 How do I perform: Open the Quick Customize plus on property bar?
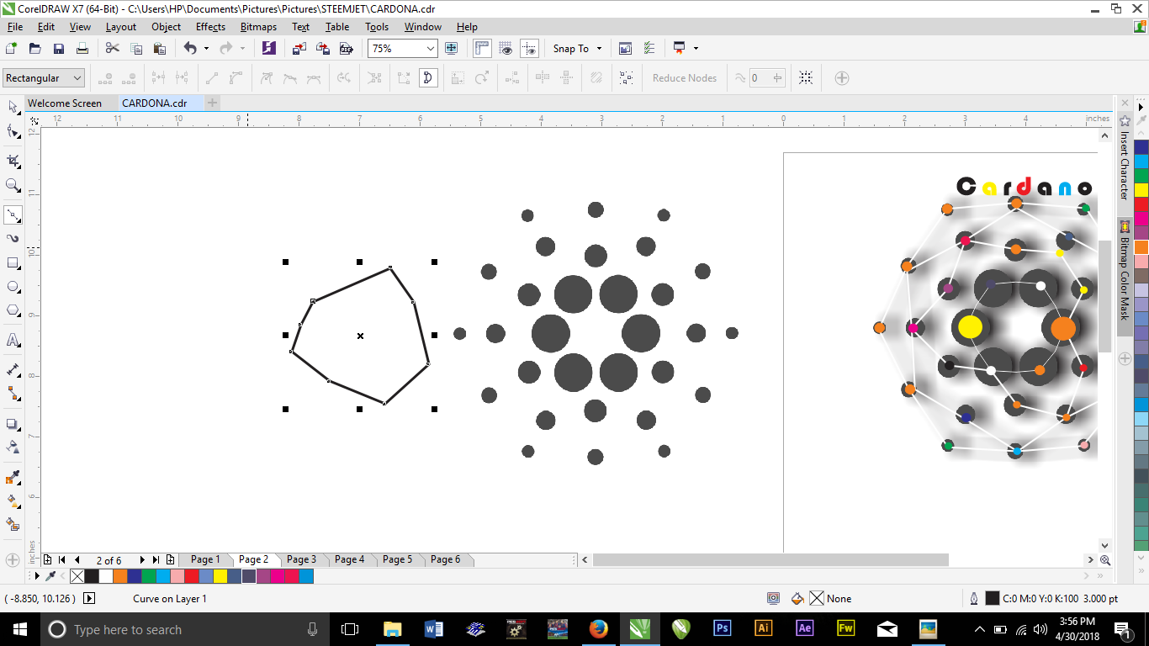point(841,78)
